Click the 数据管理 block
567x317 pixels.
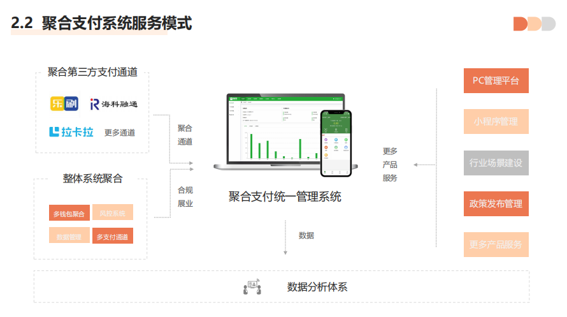[x=69, y=236]
